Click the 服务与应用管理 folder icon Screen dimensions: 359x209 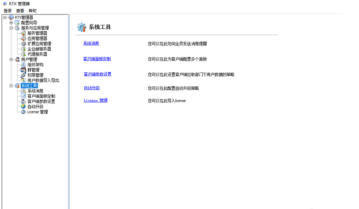(17, 28)
